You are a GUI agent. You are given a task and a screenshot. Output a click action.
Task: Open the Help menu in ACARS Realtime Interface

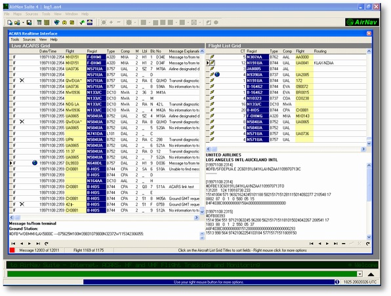point(54,39)
